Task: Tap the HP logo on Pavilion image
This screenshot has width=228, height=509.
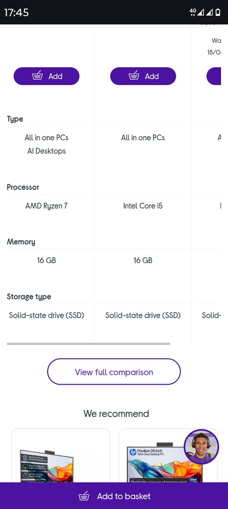Action: pos(133,452)
